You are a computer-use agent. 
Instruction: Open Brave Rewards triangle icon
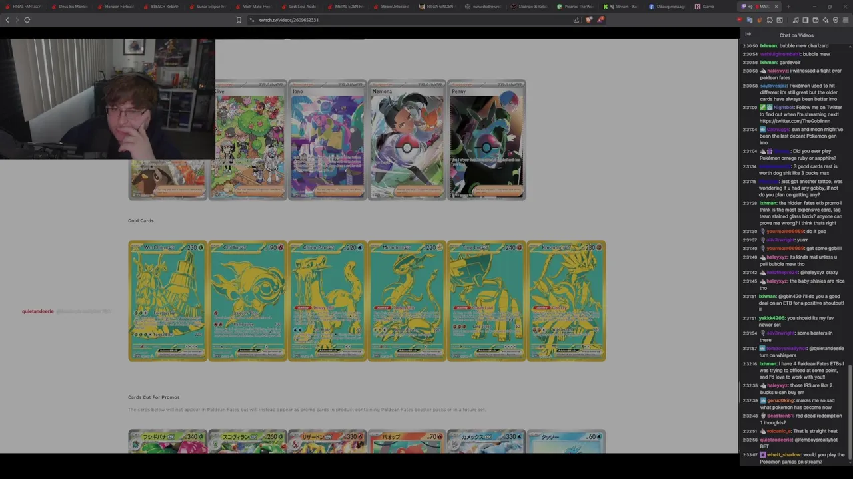(x=601, y=19)
